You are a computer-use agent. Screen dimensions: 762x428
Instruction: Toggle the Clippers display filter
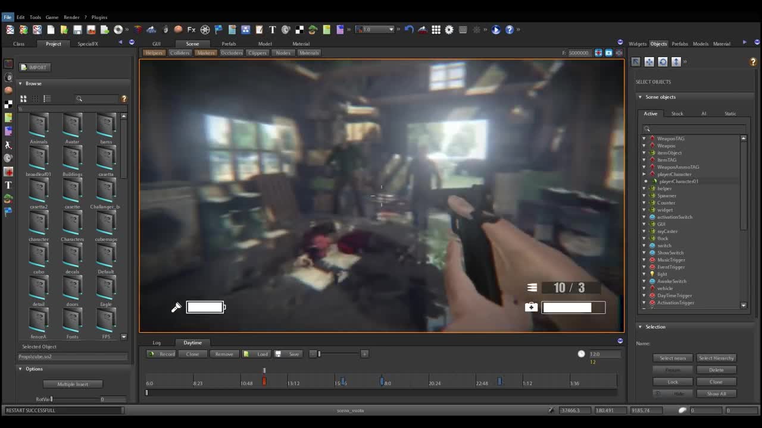pyautogui.click(x=258, y=53)
